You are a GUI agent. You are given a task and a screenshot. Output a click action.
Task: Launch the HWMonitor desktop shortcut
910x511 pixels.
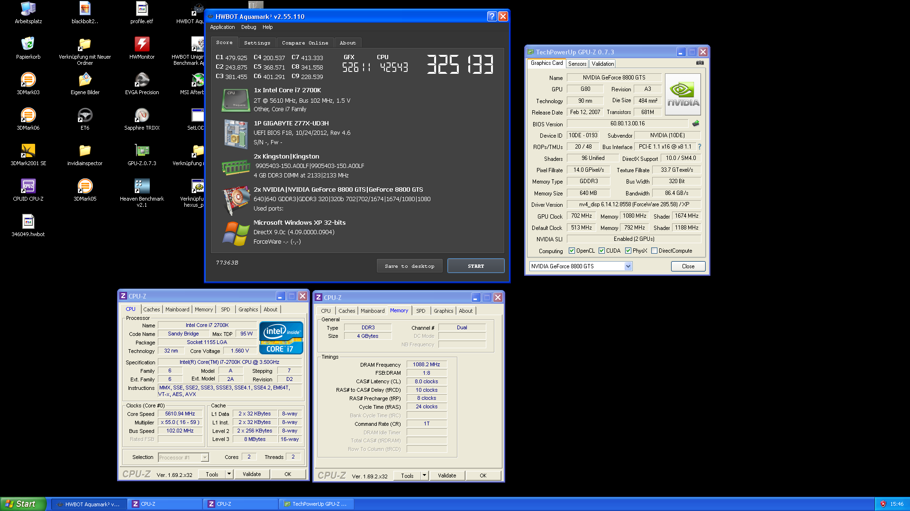tap(142, 48)
